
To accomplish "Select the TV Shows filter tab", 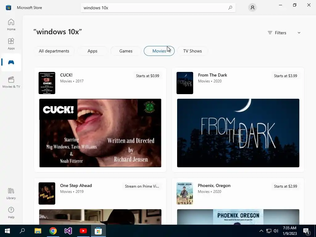I will click(193, 51).
